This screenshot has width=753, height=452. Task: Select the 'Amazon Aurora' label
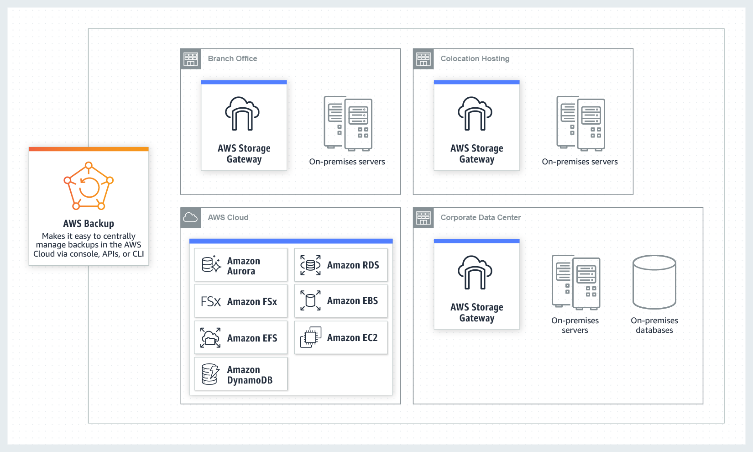click(x=244, y=266)
